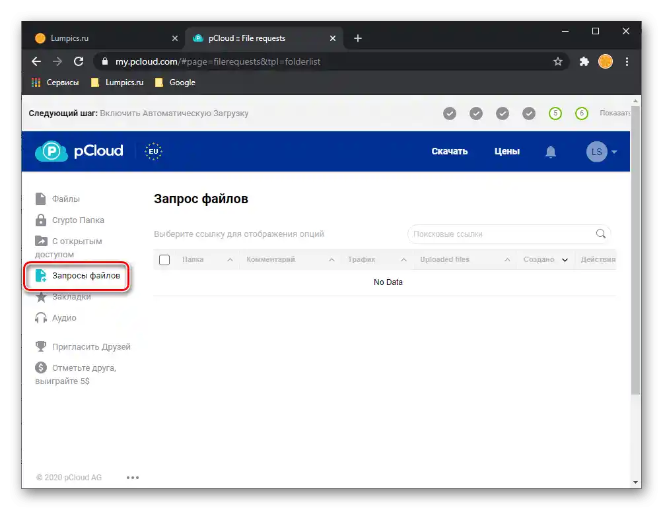Viewport: 663px width, 510px height.
Task: Click step 5 circle indicator
Action: (555, 113)
